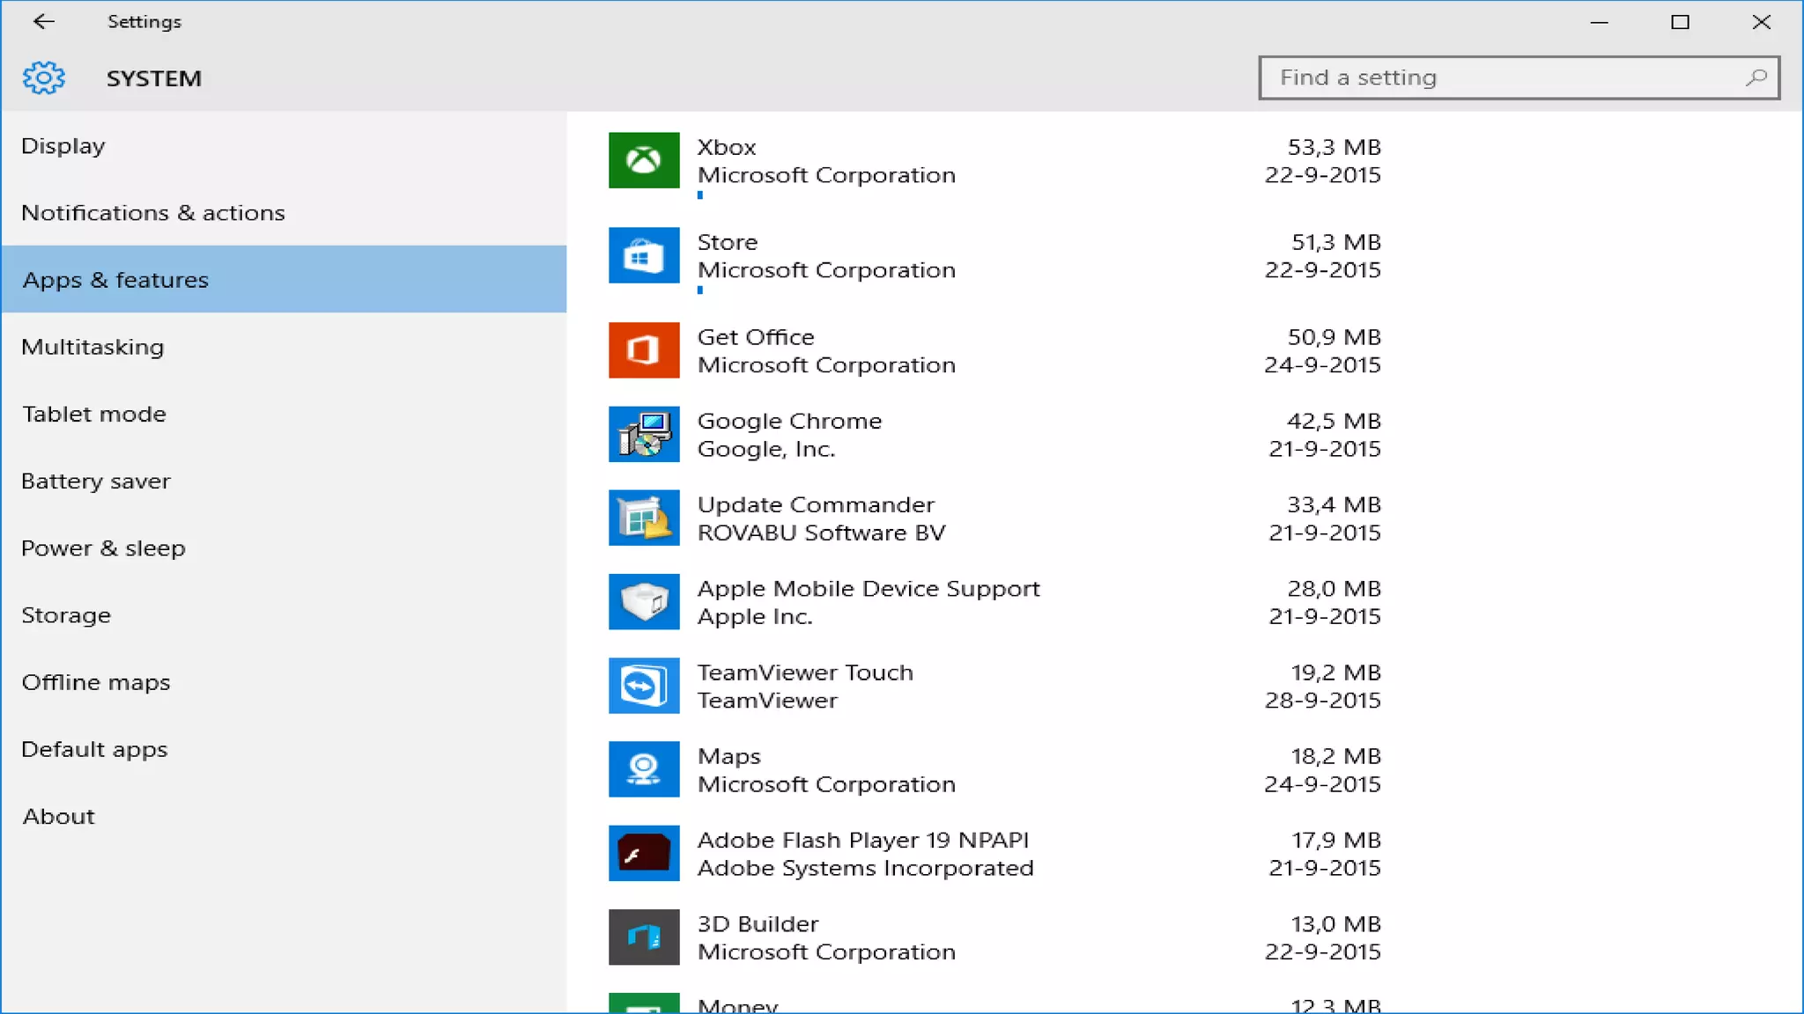Close the Settings window

(1761, 22)
